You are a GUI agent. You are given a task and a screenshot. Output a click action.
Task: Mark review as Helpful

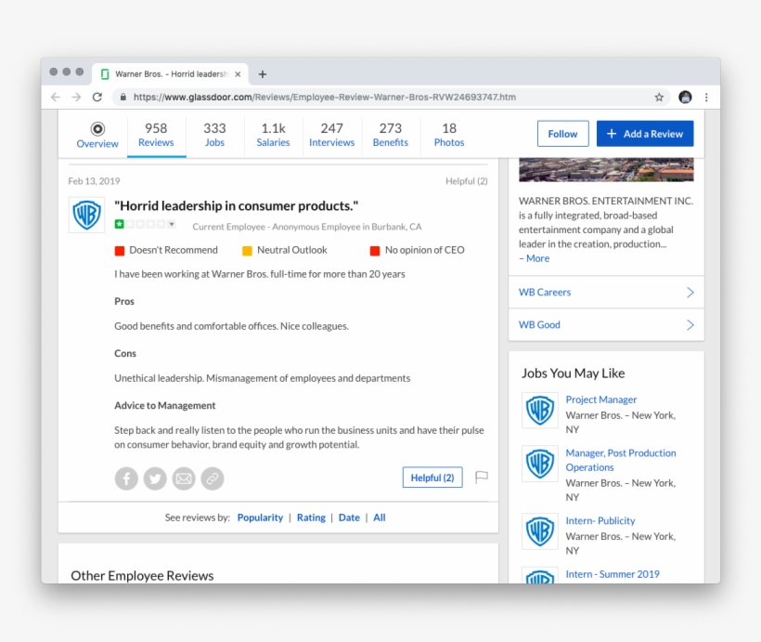(x=432, y=478)
